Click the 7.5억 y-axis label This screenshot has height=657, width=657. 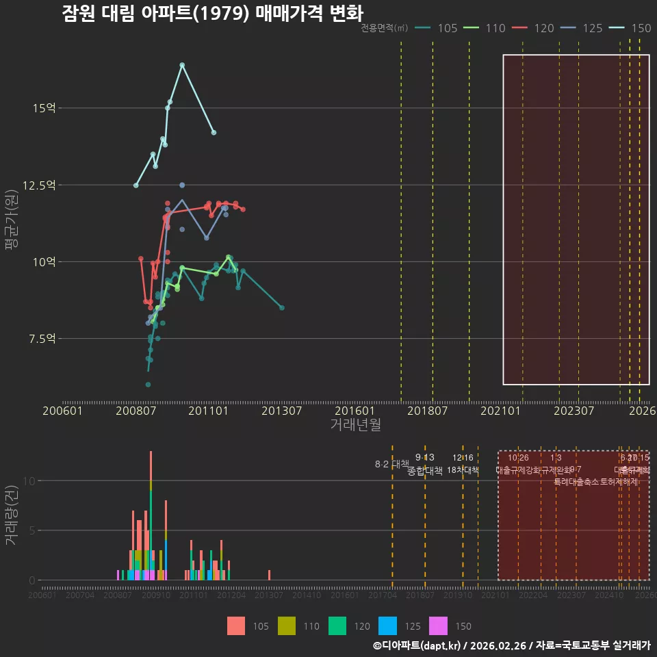(x=42, y=339)
